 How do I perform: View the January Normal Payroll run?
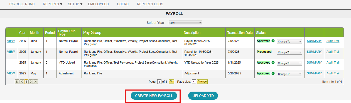tap(11, 52)
